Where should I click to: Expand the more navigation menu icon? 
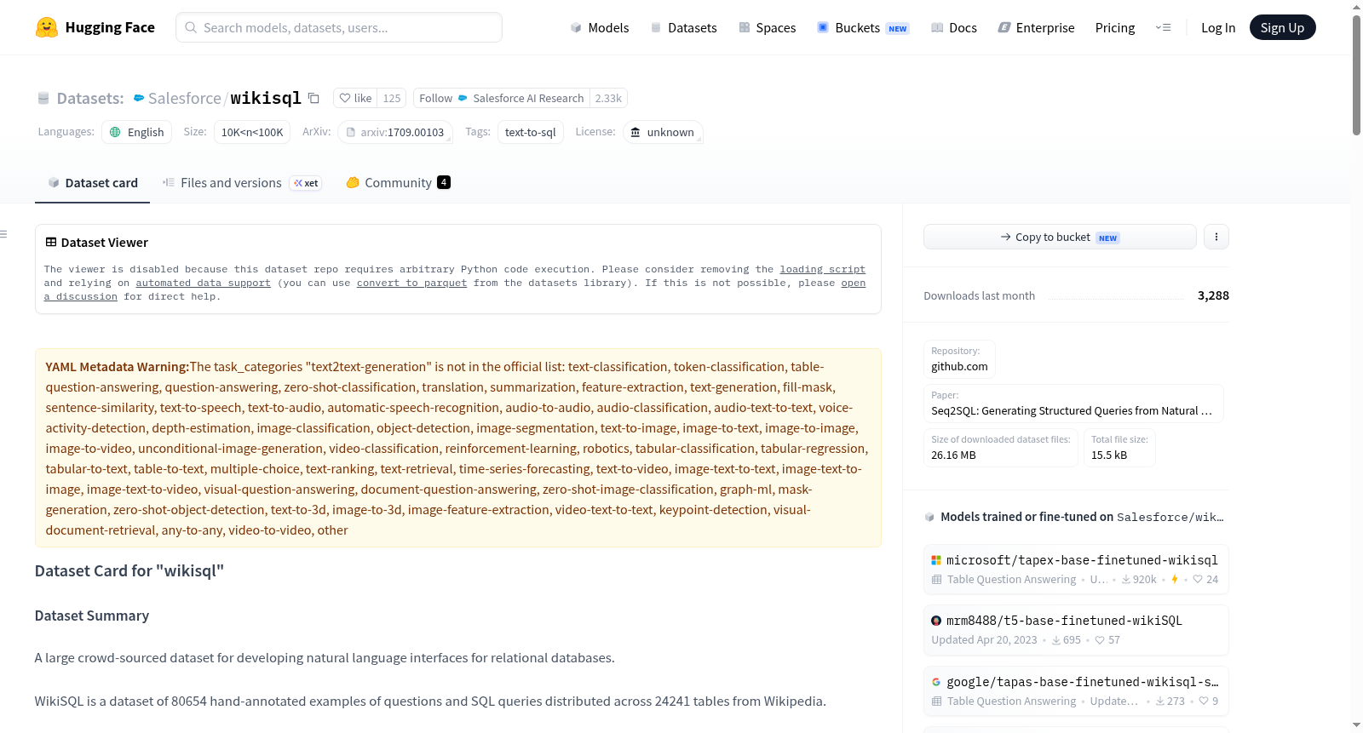tap(1163, 27)
